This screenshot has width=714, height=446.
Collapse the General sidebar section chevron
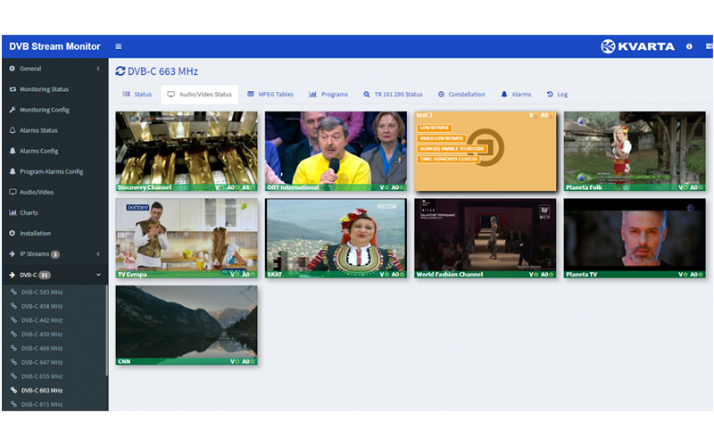98,69
